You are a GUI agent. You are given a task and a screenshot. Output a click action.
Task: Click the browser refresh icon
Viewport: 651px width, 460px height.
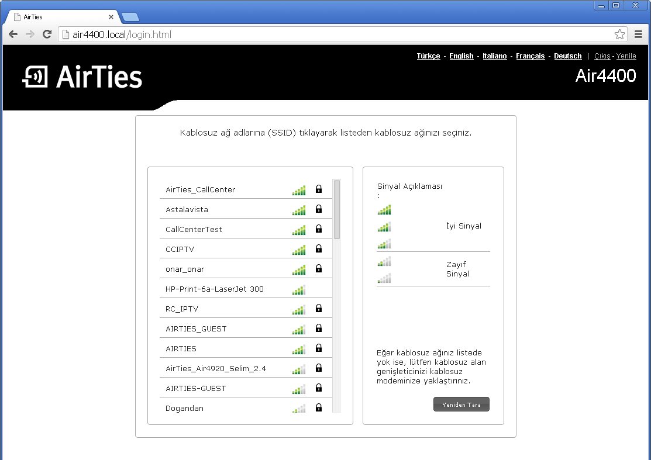coord(47,34)
